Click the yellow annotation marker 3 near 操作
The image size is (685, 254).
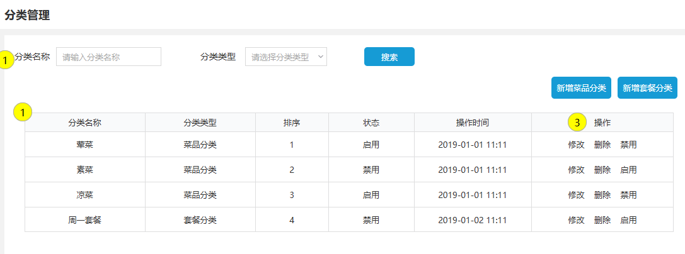coord(577,122)
